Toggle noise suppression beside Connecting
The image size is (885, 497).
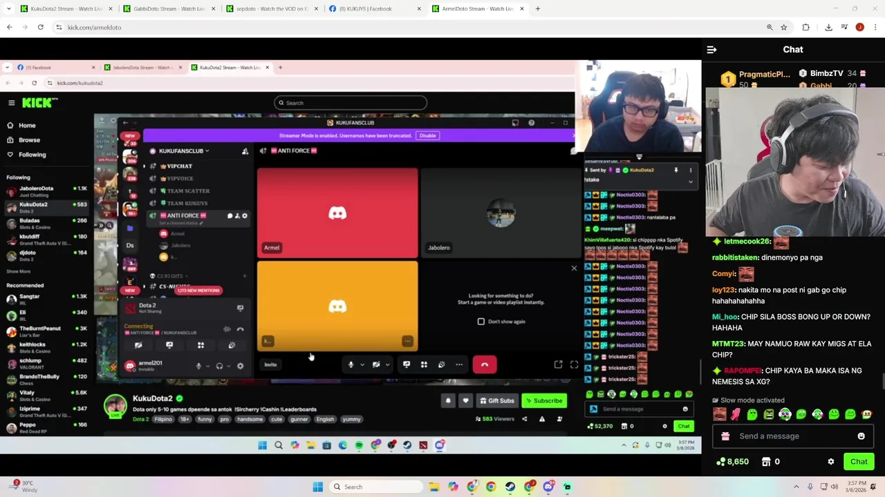click(x=227, y=329)
